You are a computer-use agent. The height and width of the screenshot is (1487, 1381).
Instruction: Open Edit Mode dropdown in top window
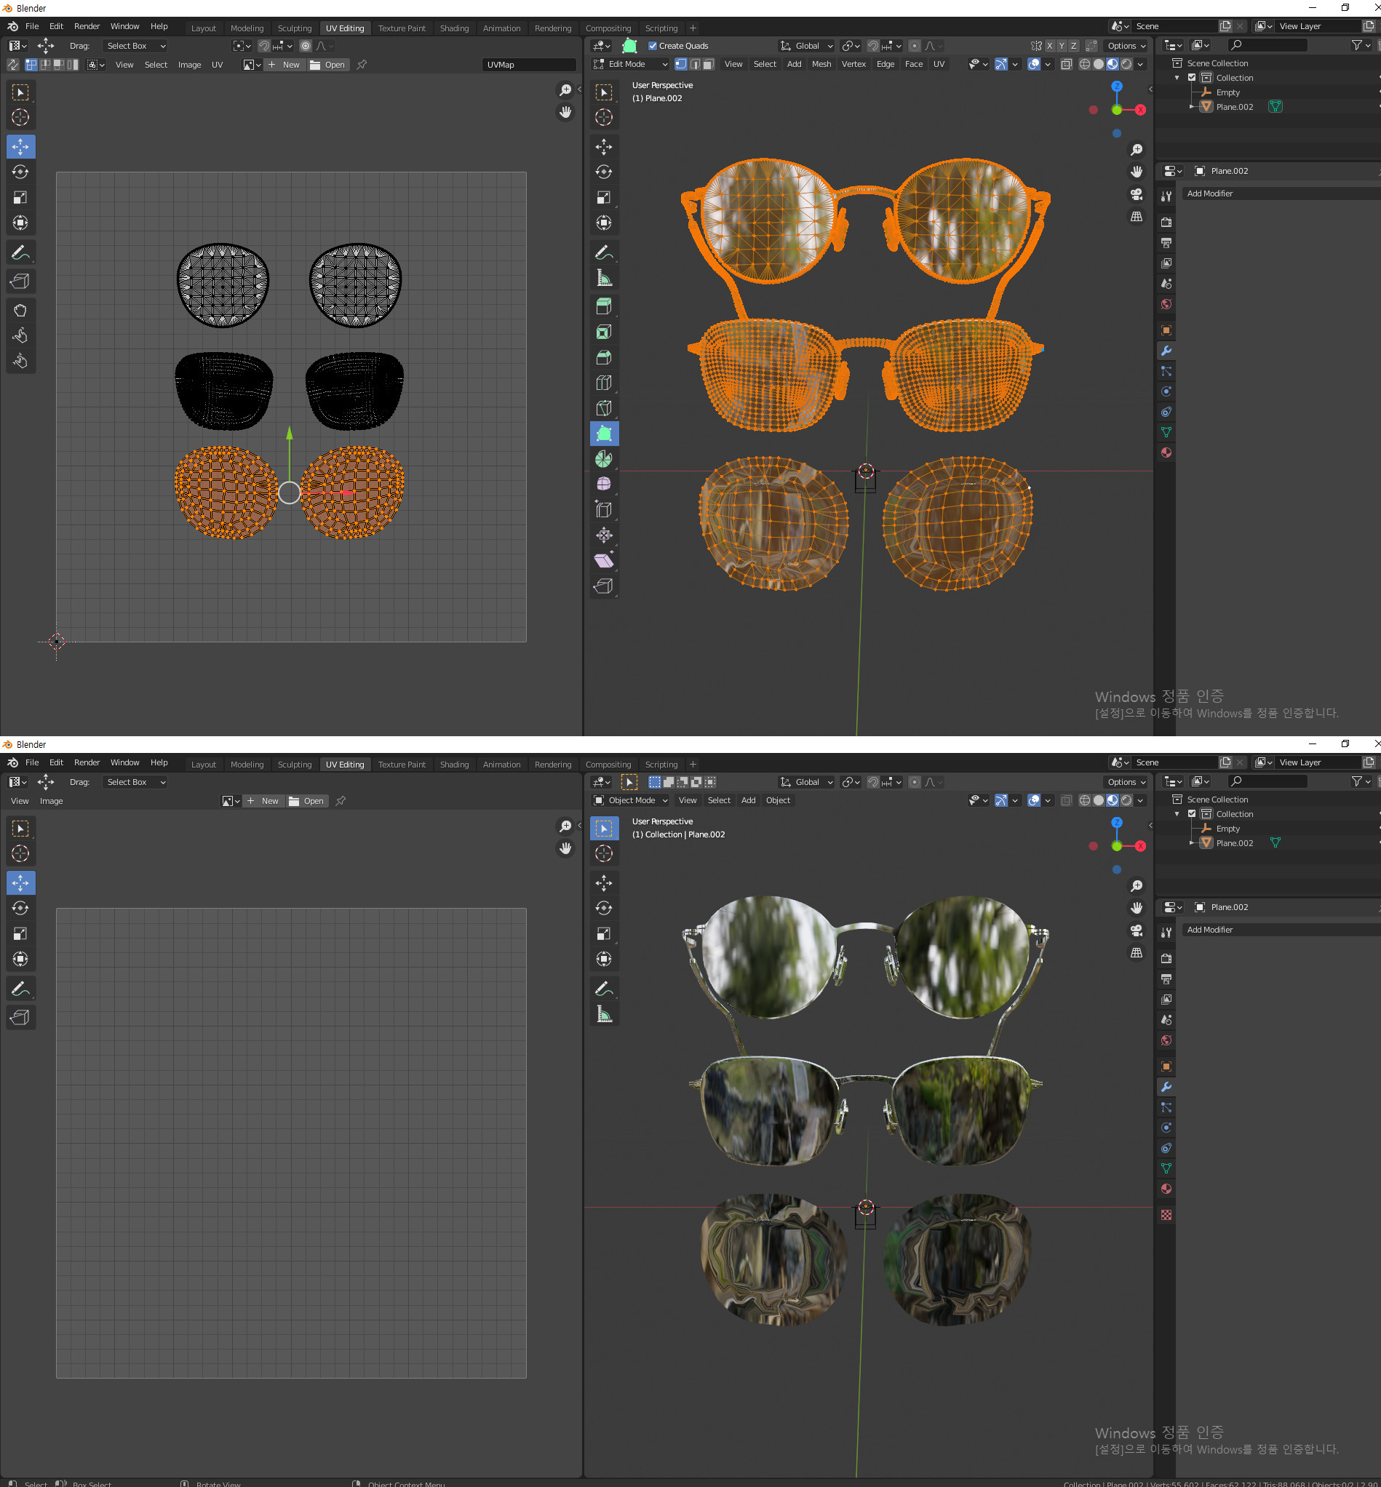click(630, 64)
